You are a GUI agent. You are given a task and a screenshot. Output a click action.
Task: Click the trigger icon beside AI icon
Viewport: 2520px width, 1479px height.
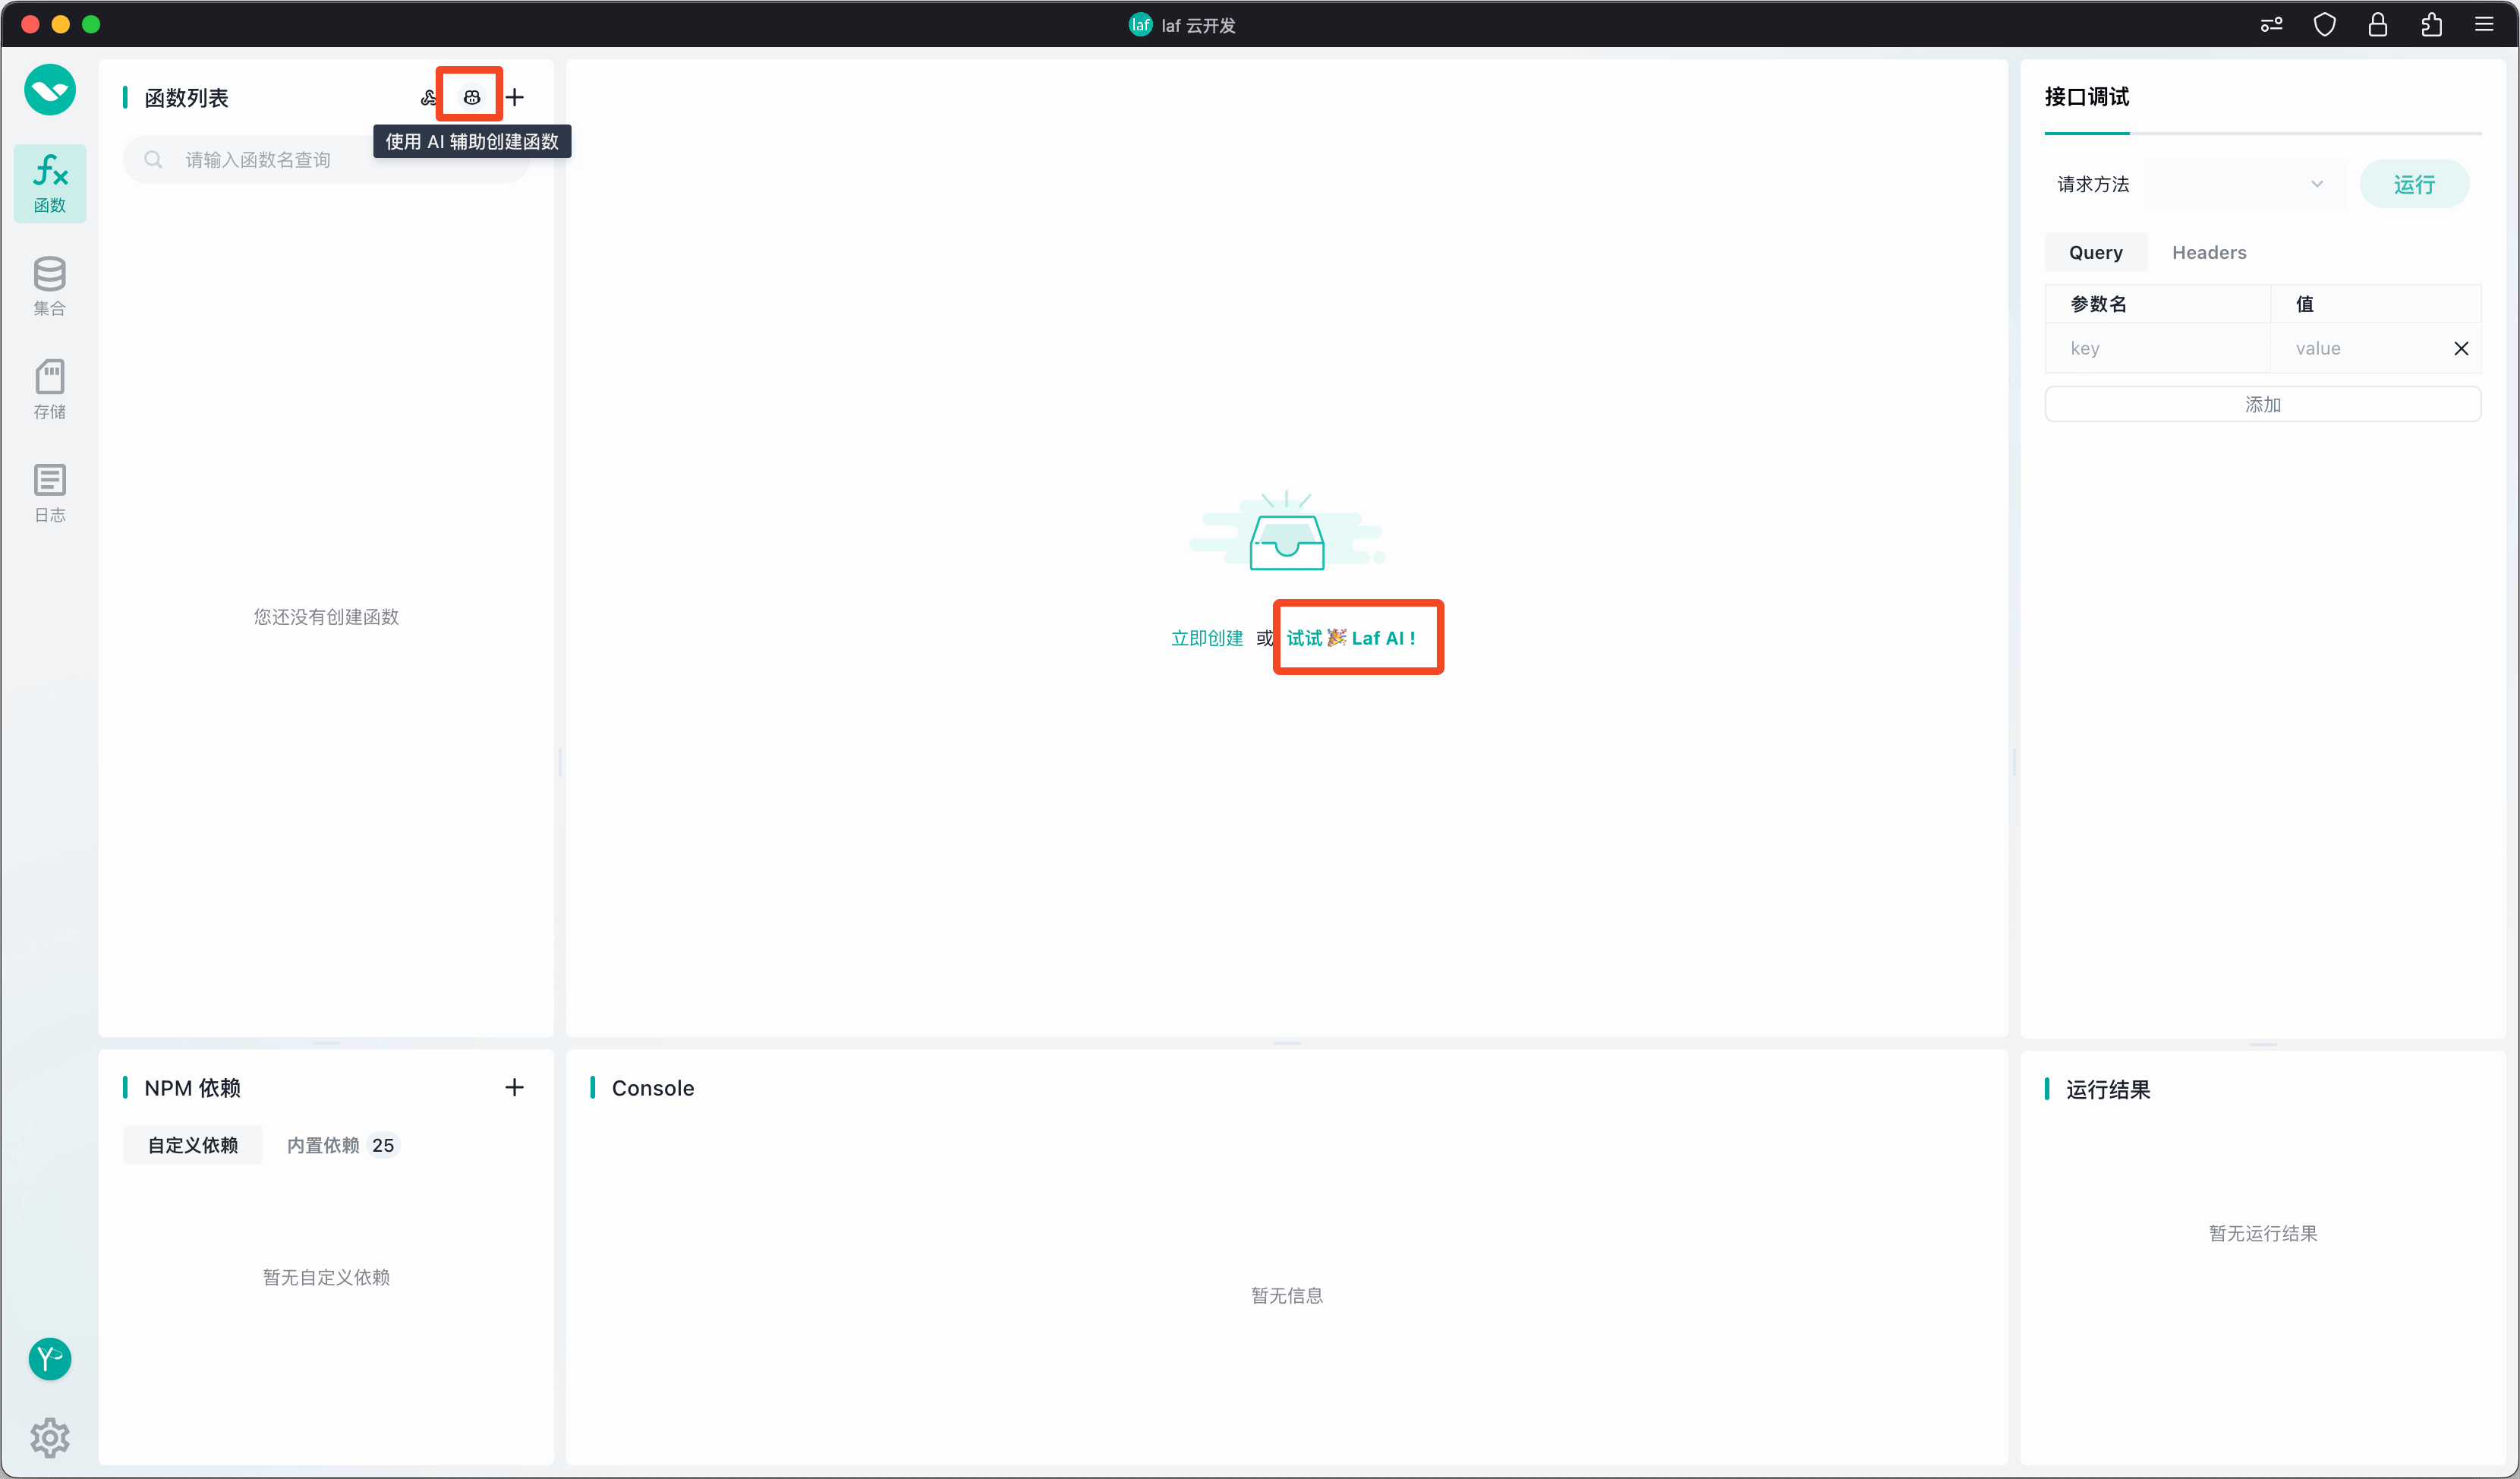[428, 97]
